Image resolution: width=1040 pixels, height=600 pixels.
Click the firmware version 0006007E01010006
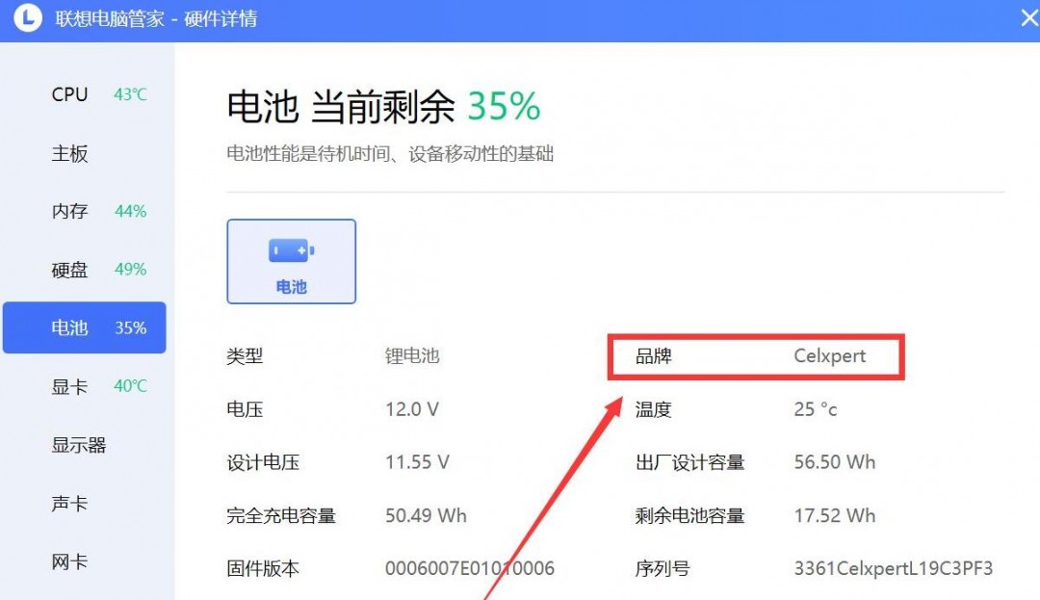[469, 568]
